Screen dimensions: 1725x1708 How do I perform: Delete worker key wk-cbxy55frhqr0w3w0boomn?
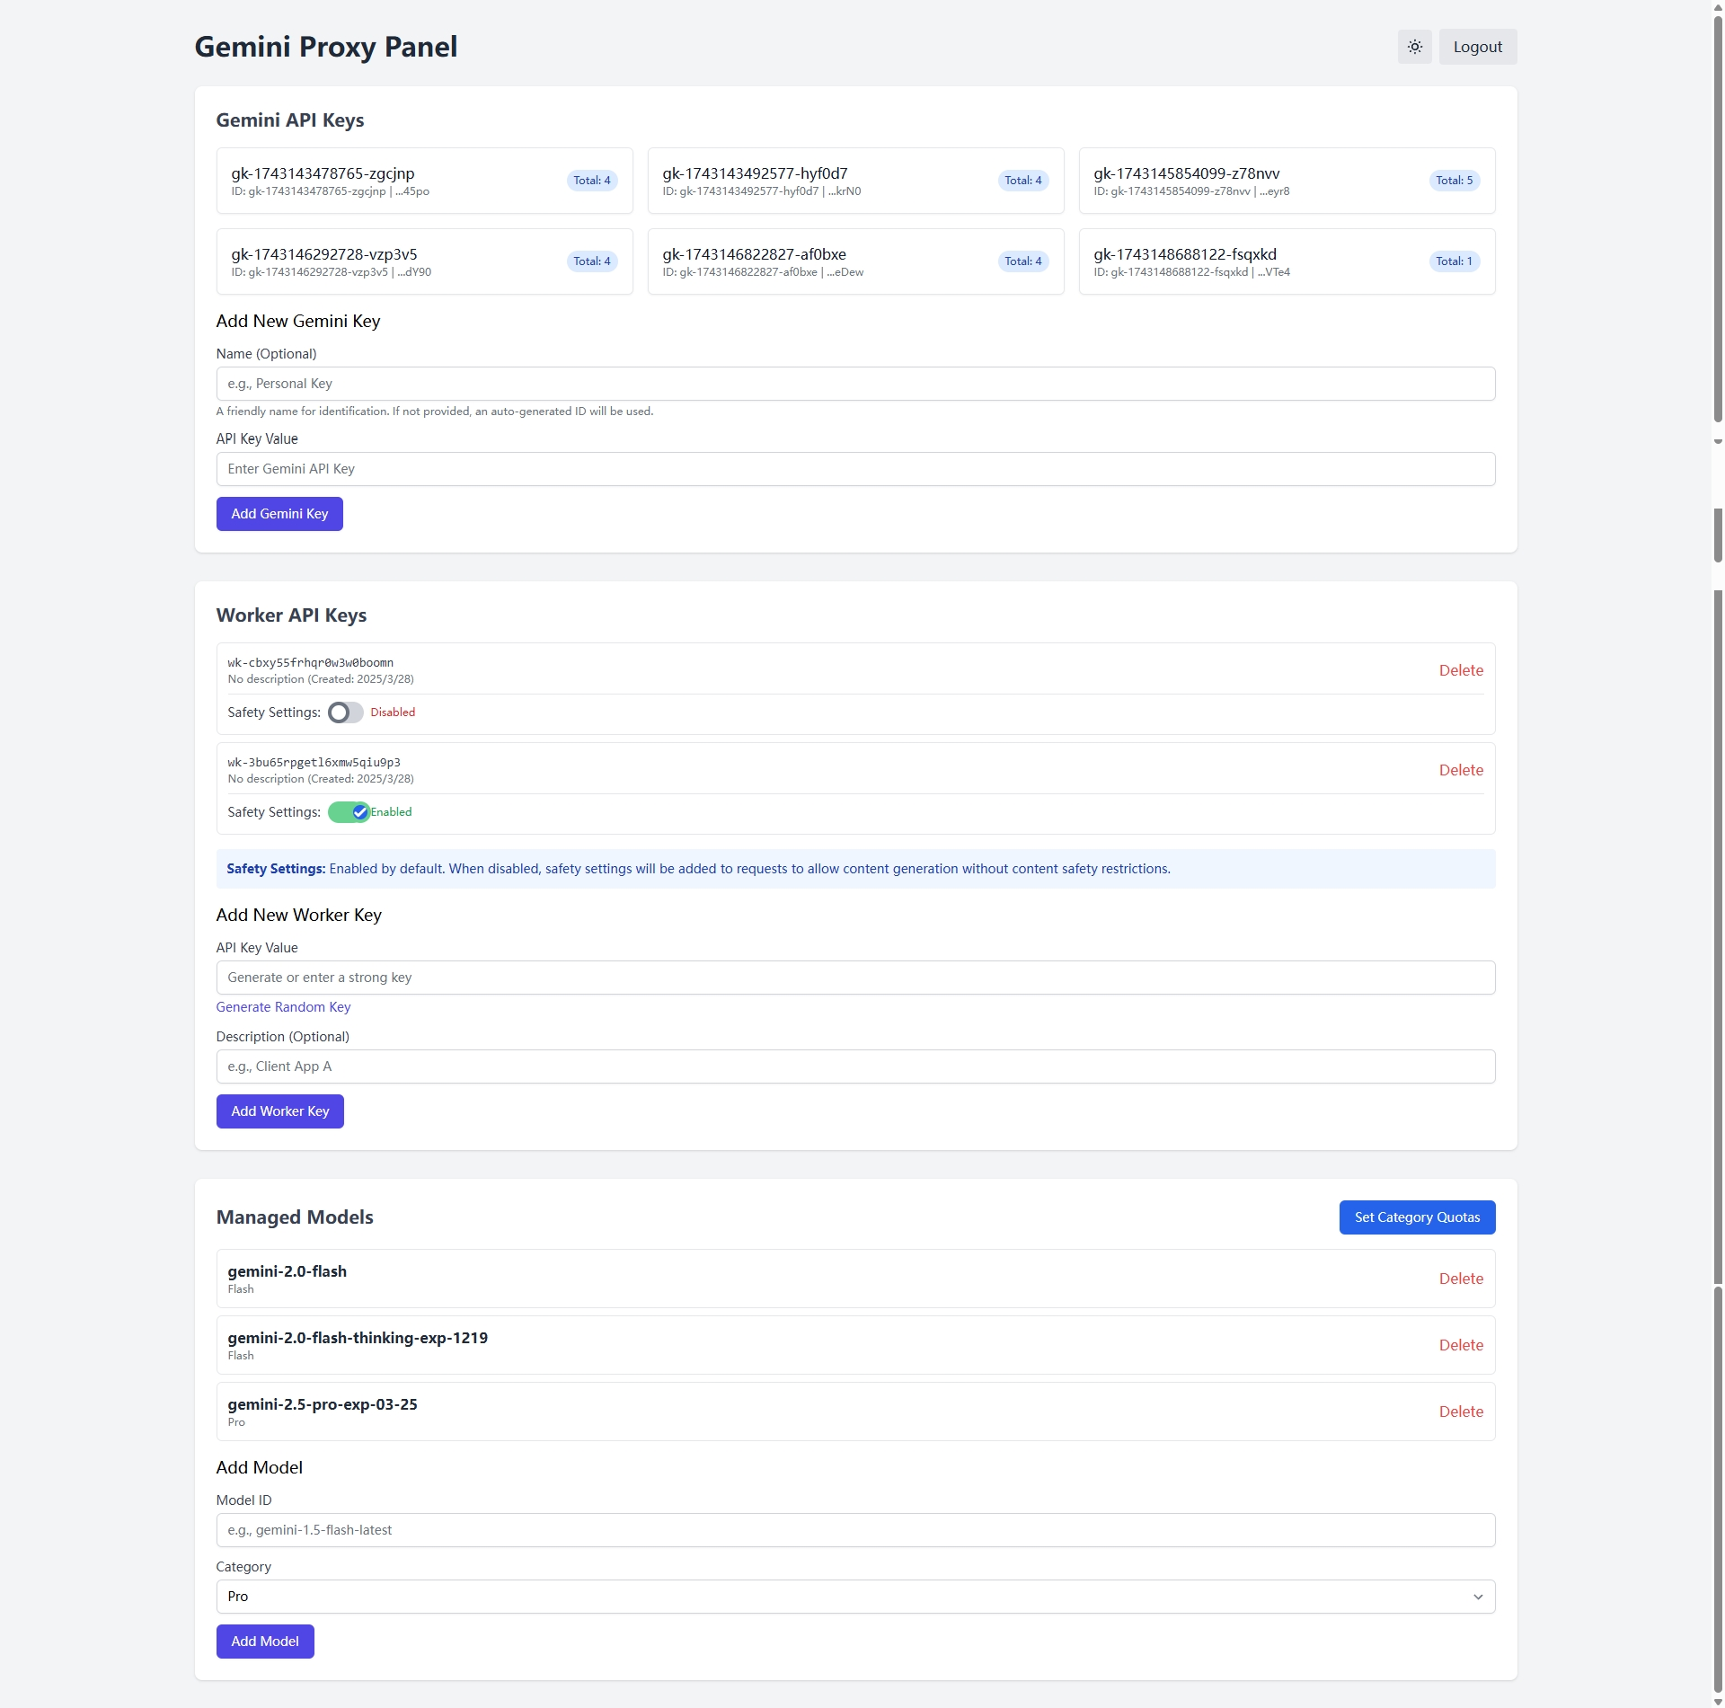point(1461,670)
